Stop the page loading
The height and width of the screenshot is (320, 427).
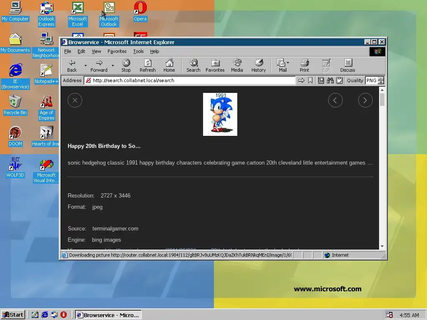pos(126,65)
